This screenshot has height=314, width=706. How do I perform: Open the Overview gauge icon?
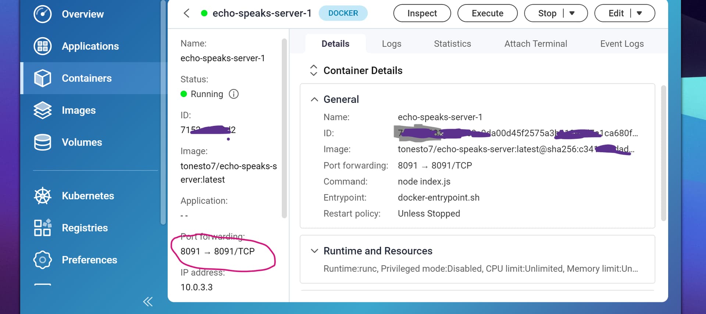coord(43,14)
